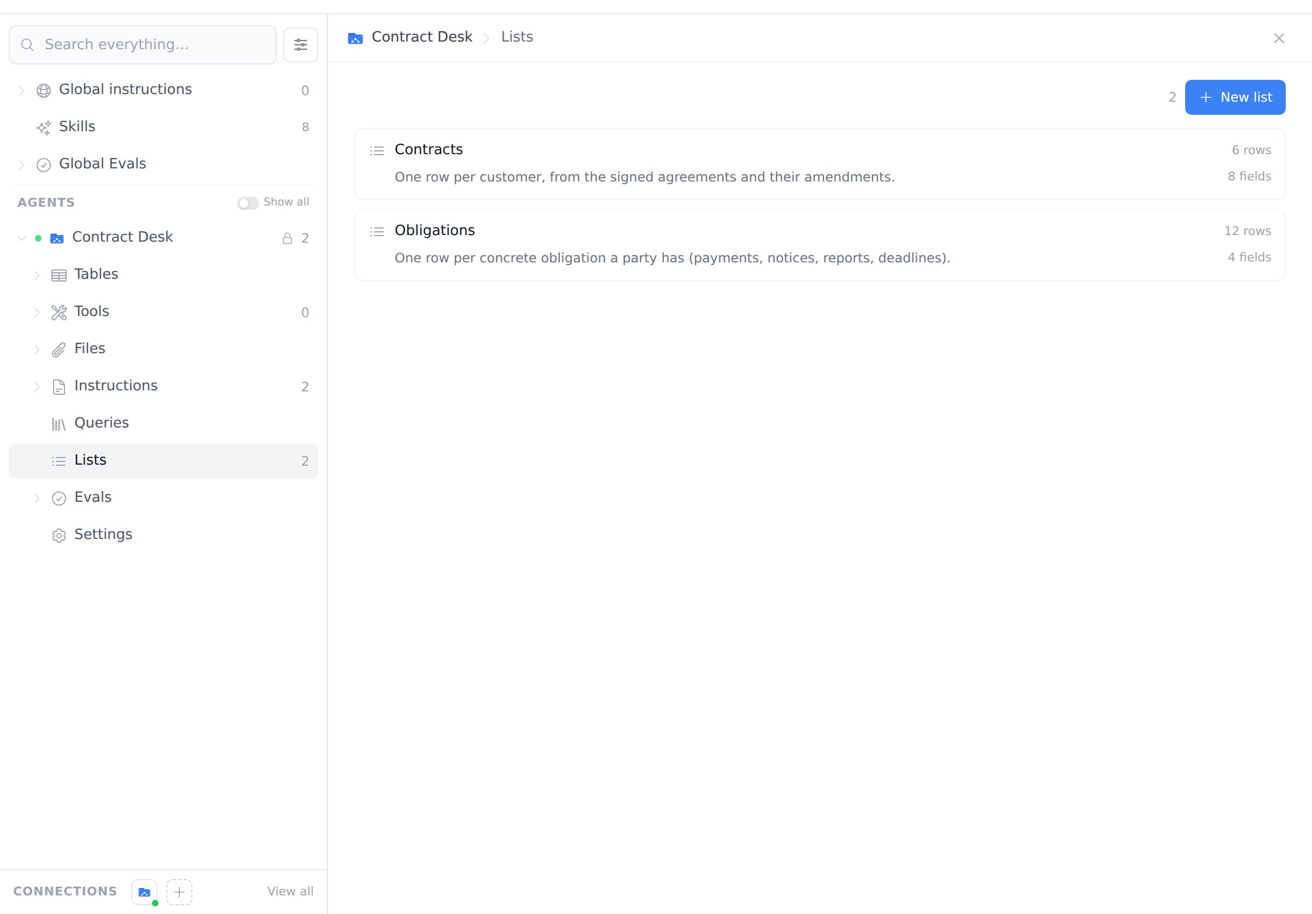Click Lists in the breadcrumb
This screenshot has width=1312, height=914.
[517, 37]
